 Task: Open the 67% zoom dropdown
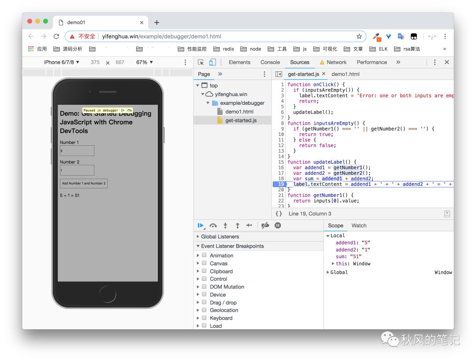145,62
